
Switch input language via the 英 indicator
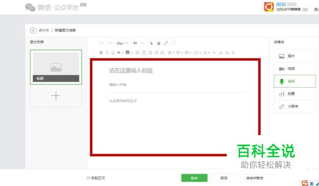click(x=312, y=184)
